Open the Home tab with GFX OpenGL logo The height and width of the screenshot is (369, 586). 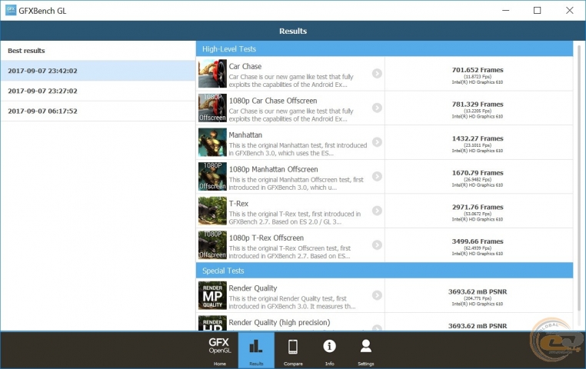click(220, 351)
